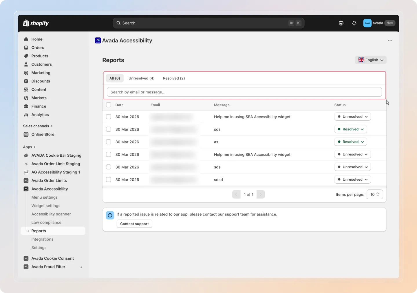Click the Content icon
The height and width of the screenshot is (293, 417).
point(26,89)
